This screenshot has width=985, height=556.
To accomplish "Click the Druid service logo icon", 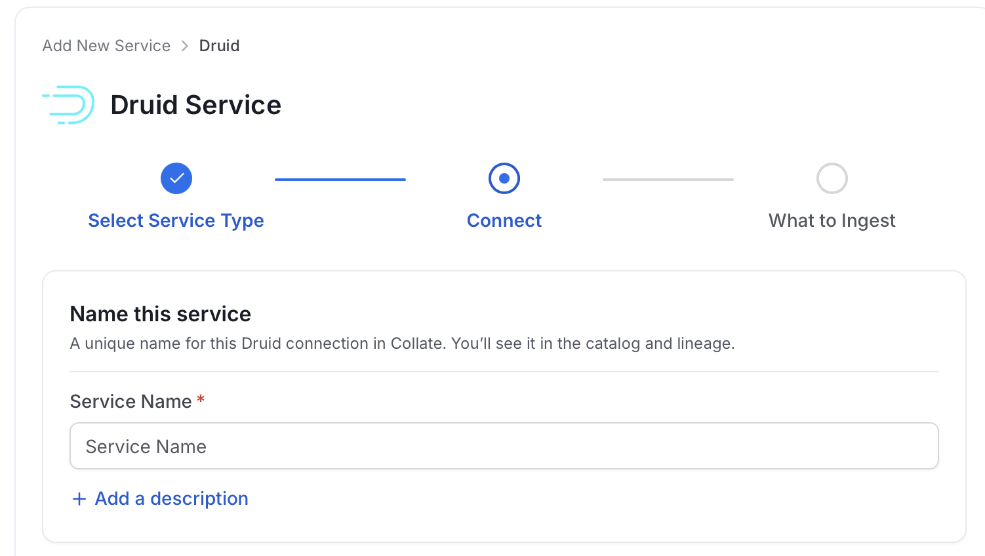I will point(68,105).
